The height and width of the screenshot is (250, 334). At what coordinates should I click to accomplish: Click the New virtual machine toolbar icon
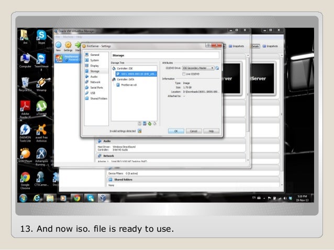(58, 44)
